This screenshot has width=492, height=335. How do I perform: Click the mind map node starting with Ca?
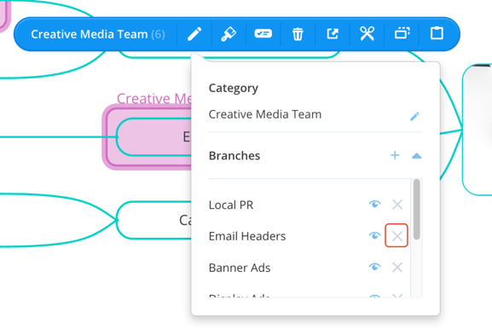153,220
